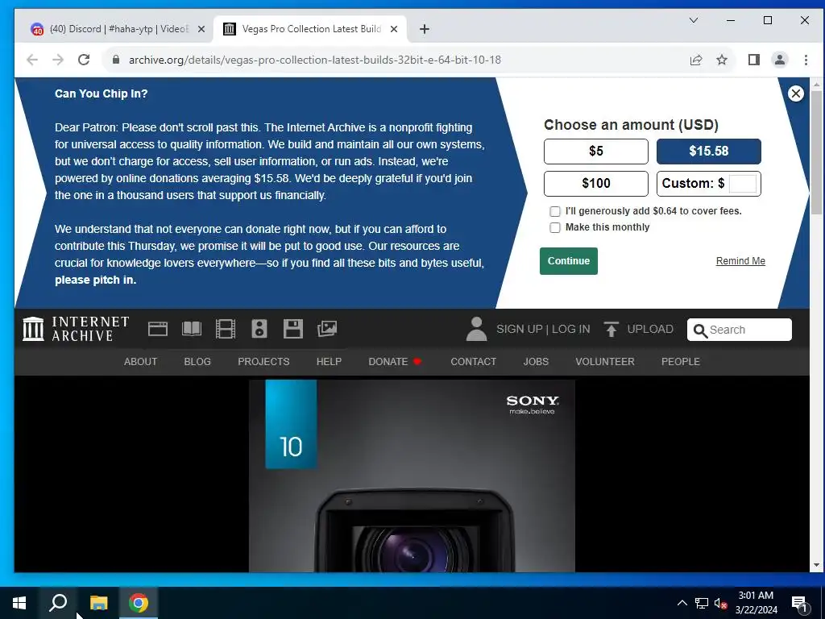Open a new tab with plus button

coord(425,29)
